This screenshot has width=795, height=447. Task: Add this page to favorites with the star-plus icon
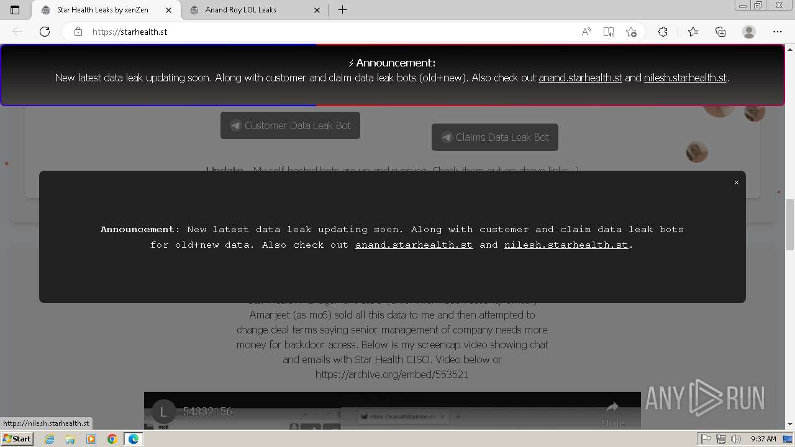[631, 32]
